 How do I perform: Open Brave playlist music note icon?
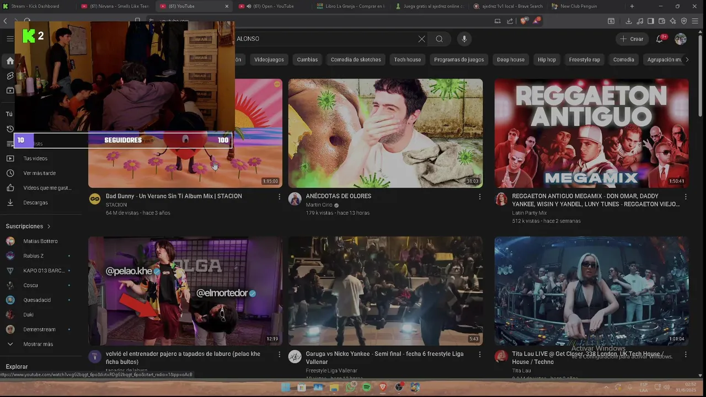(x=639, y=21)
